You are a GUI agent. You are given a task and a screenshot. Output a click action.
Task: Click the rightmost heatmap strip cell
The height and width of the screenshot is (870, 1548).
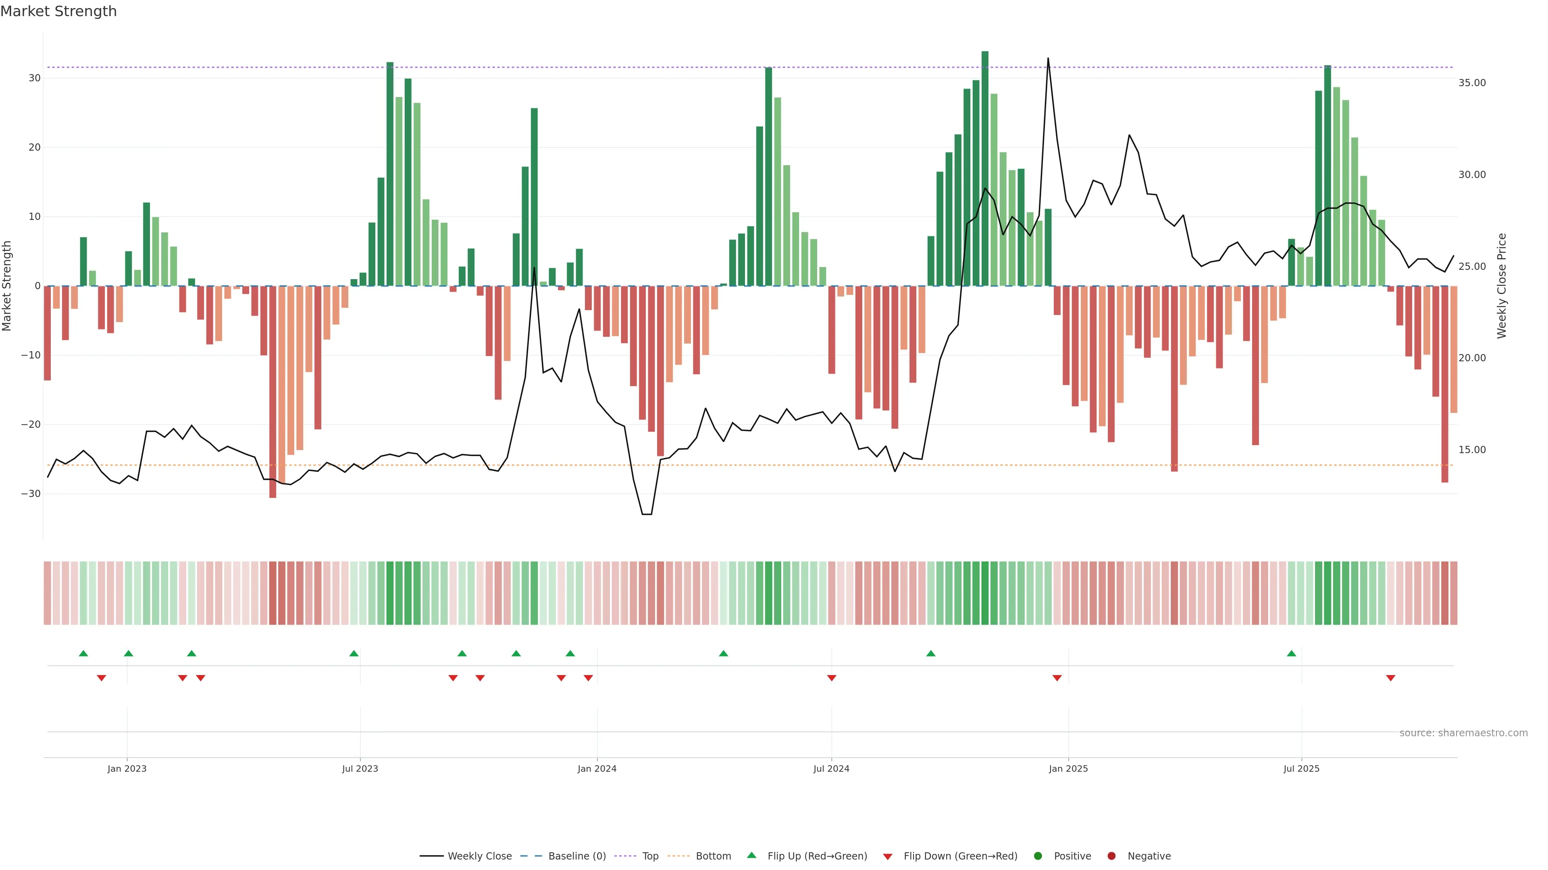1454,593
